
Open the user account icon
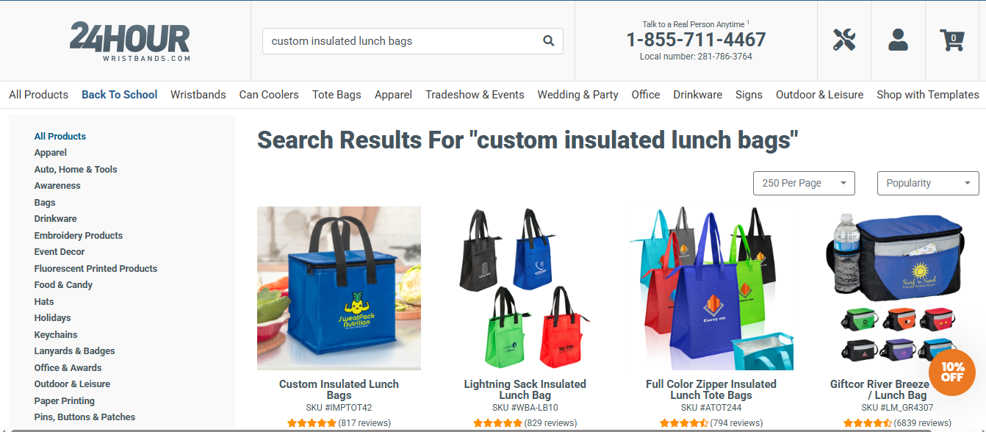point(898,40)
